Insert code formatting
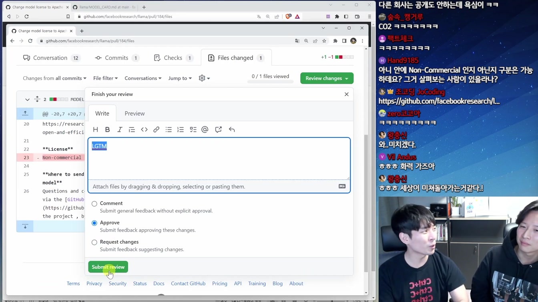The image size is (538, 302). pos(144,129)
